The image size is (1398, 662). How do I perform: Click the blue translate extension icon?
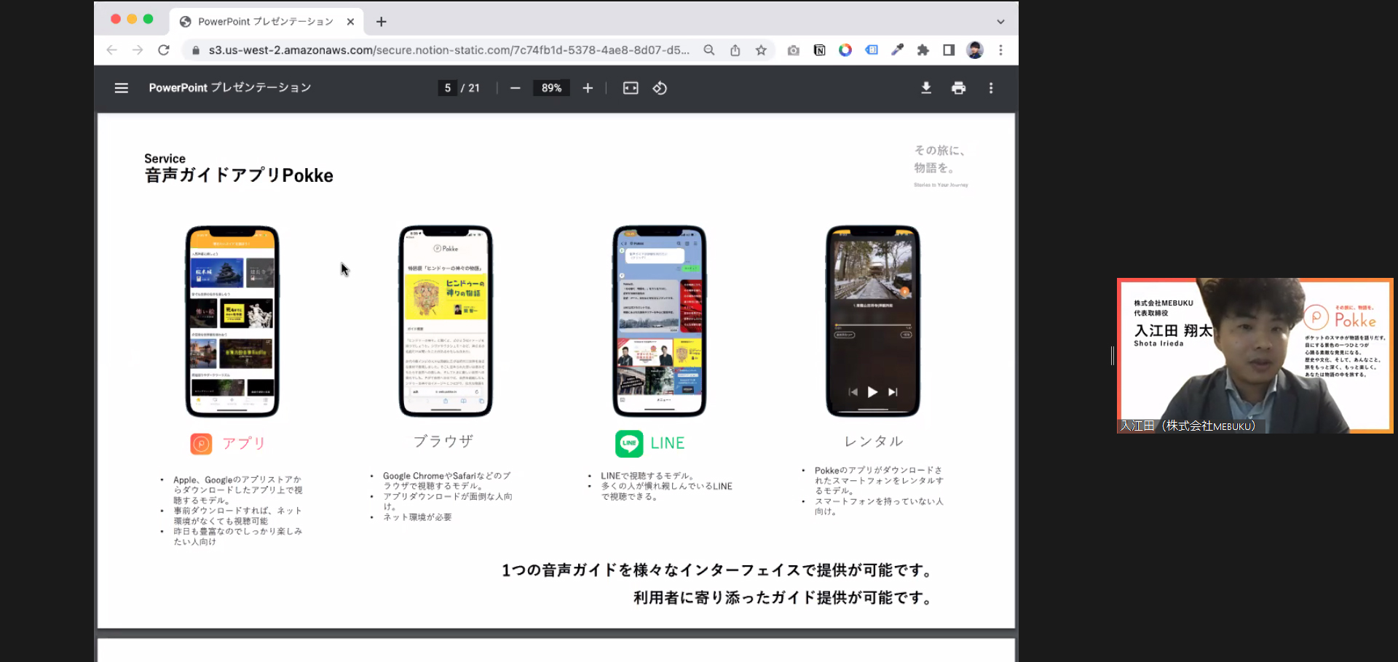872,50
